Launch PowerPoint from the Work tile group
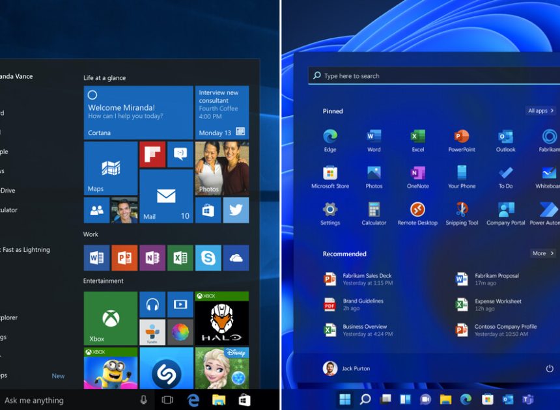The width and height of the screenshot is (560, 410). [124, 258]
